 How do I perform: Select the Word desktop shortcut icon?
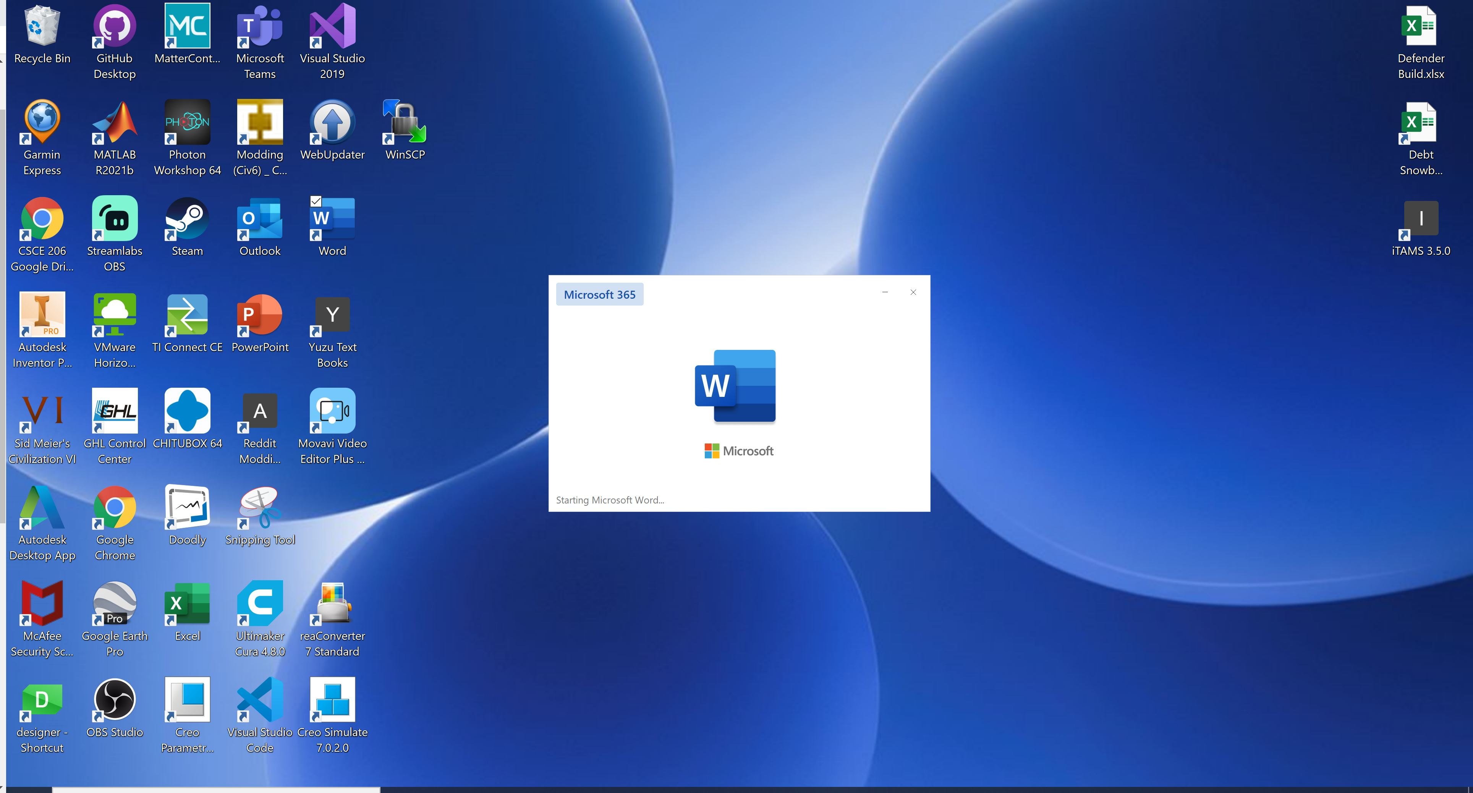click(x=332, y=218)
